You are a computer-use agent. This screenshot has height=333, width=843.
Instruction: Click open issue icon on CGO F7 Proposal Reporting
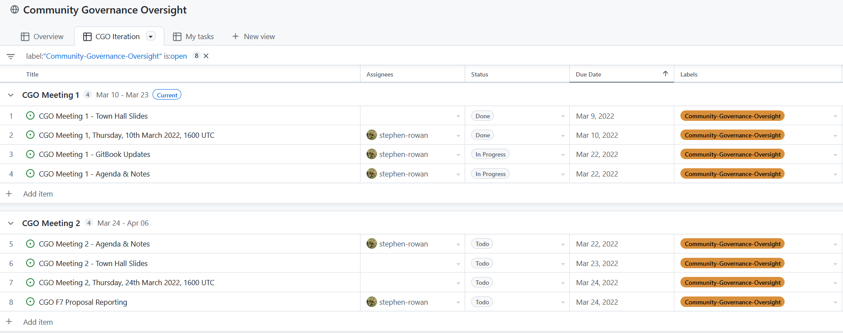coord(30,302)
